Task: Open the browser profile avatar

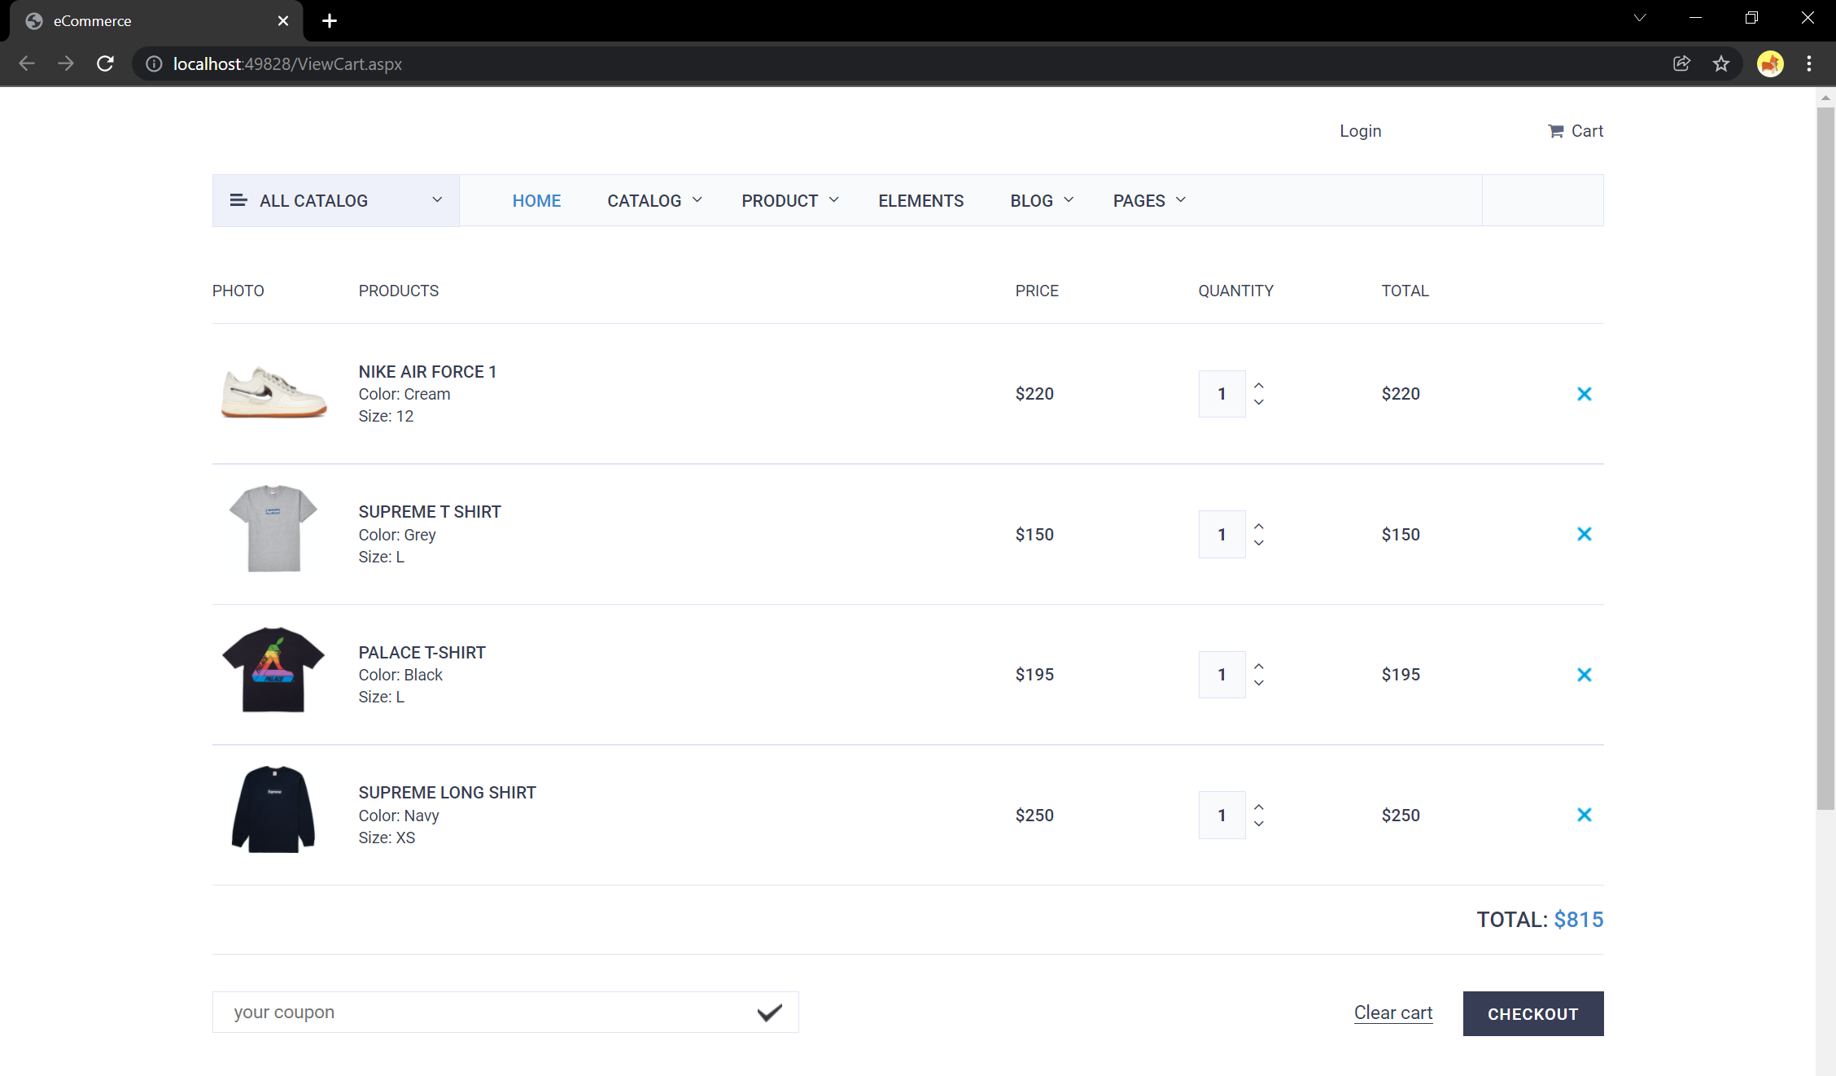Action: click(1770, 63)
